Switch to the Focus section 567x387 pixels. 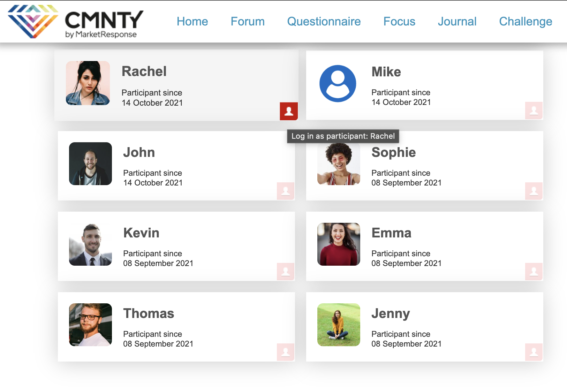[x=399, y=22]
